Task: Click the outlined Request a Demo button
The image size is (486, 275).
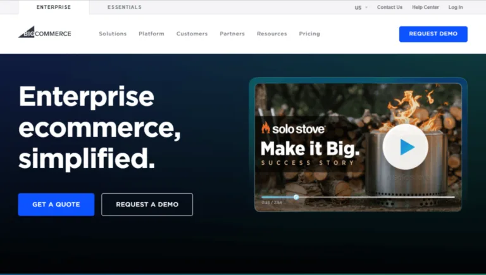Action: coord(147,204)
